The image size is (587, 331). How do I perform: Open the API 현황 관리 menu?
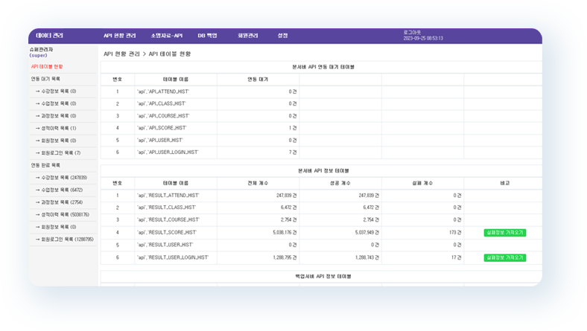120,36
